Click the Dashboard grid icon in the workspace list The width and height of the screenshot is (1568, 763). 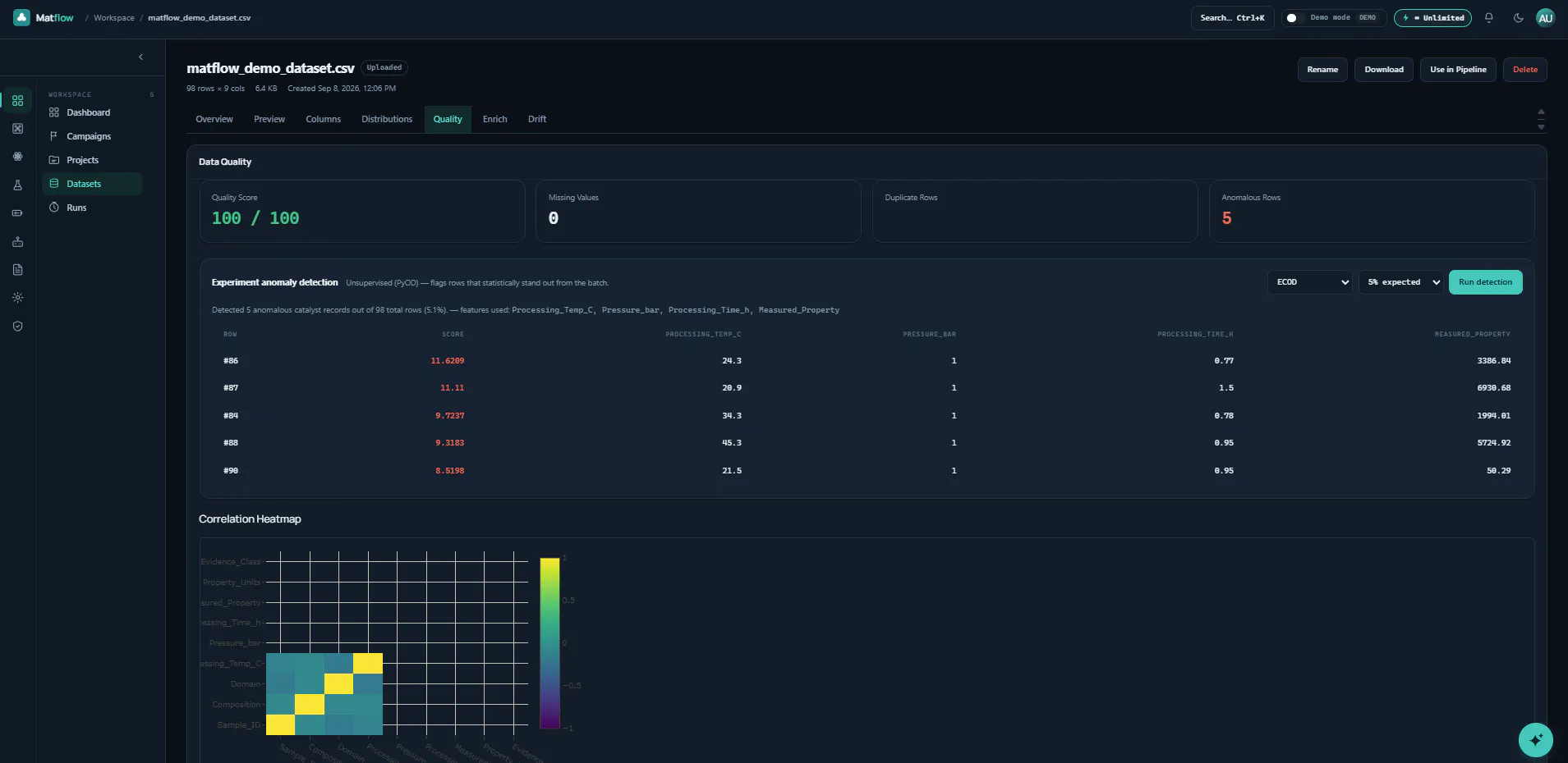(54, 112)
